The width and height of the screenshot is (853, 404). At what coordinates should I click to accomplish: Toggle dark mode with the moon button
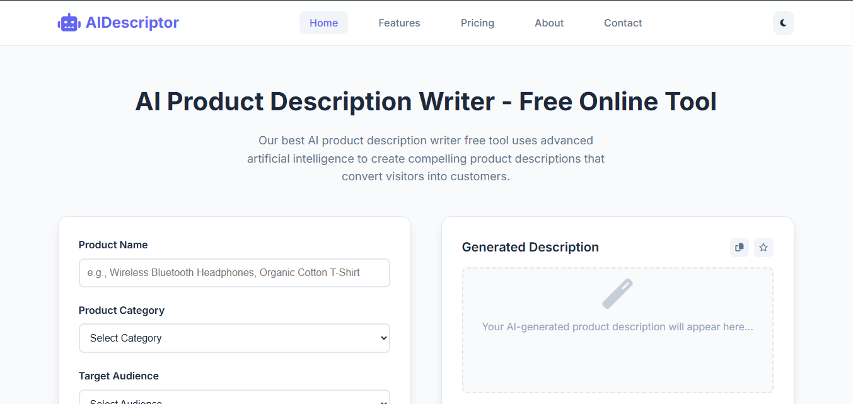click(x=784, y=23)
